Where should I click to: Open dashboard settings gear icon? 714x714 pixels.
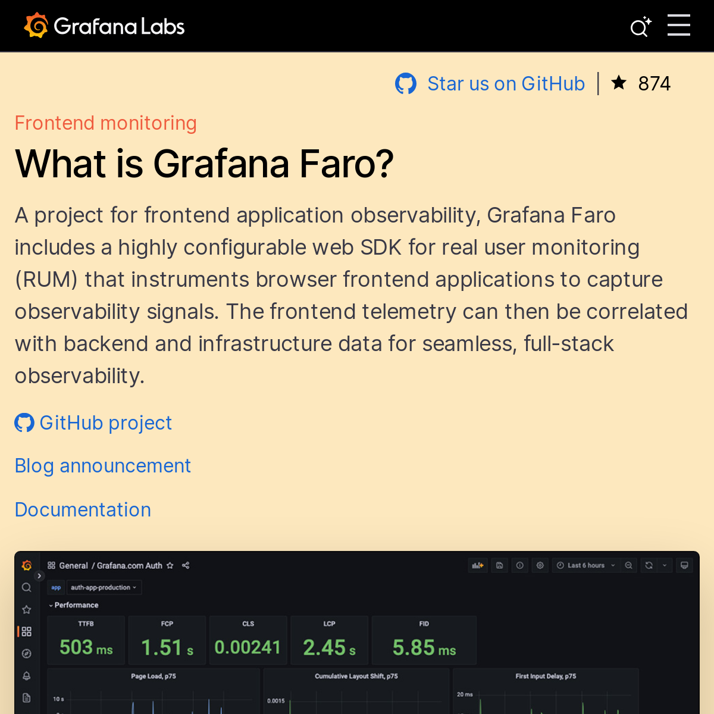pos(540,565)
